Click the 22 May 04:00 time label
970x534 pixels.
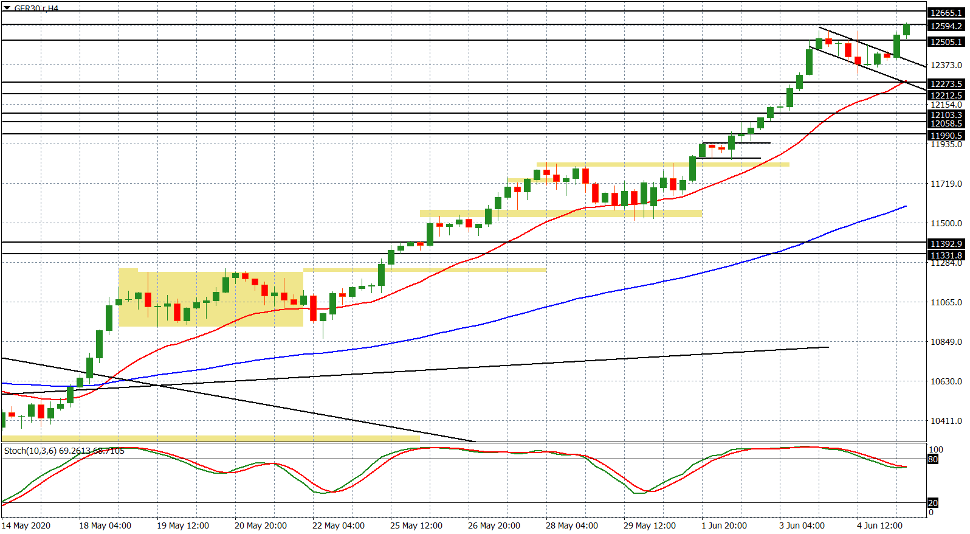(339, 525)
